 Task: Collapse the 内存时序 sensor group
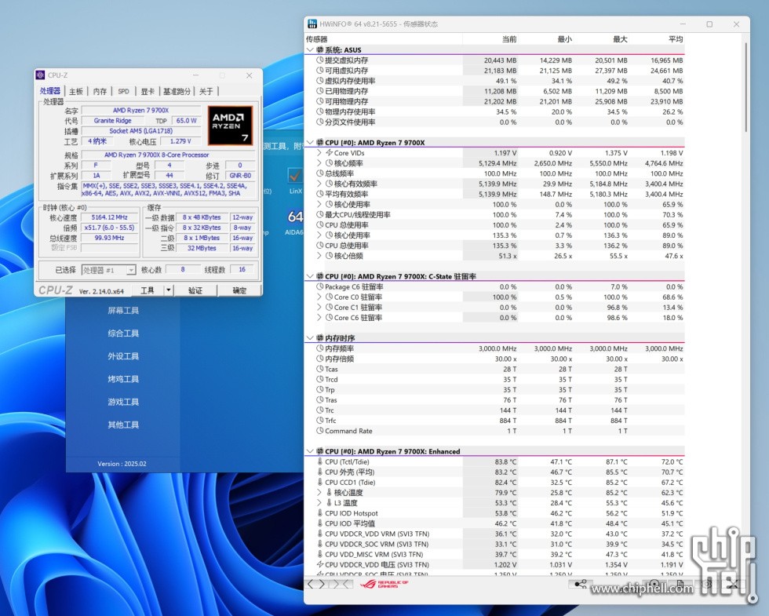[310, 338]
